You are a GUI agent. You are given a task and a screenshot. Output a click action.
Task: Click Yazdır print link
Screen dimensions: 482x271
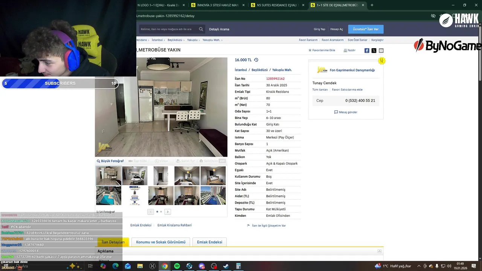[349, 50]
